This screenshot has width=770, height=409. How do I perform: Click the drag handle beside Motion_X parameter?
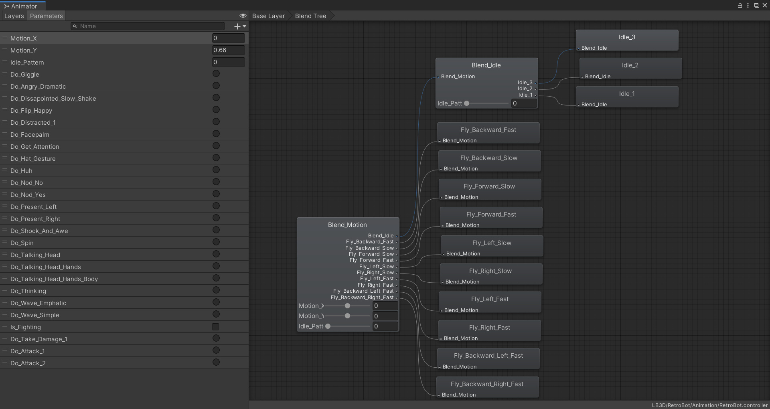[x=4, y=38]
